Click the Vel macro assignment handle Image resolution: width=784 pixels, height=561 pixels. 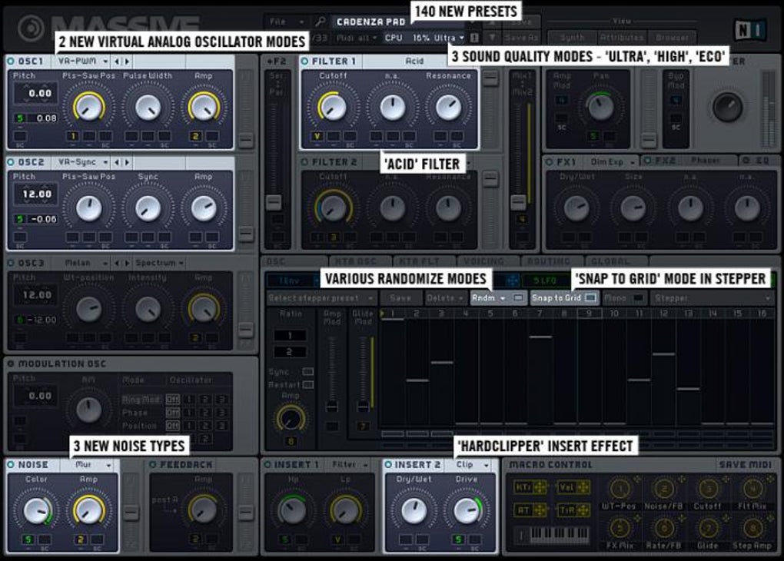point(582,487)
